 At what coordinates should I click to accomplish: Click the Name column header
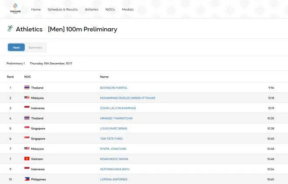pyautogui.click(x=104, y=77)
